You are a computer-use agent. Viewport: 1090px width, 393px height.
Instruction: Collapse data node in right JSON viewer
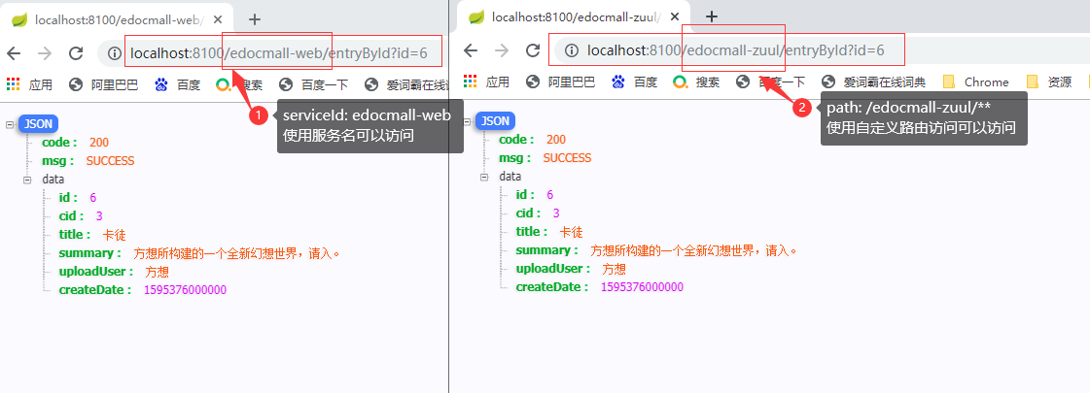pyautogui.click(x=484, y=177)
